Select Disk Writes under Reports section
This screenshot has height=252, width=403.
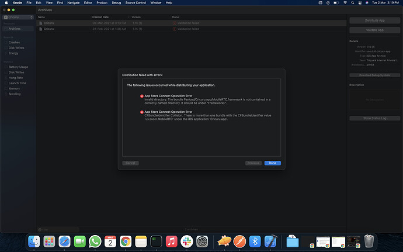(16, 47)
